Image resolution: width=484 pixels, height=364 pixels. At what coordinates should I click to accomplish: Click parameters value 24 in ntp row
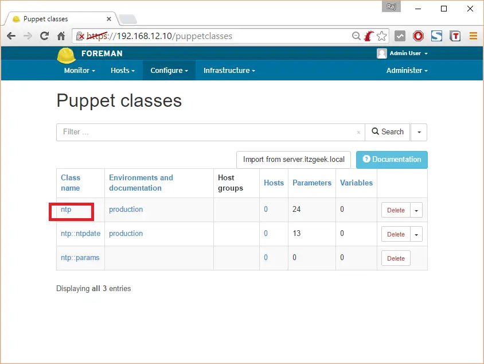[296, 210]
